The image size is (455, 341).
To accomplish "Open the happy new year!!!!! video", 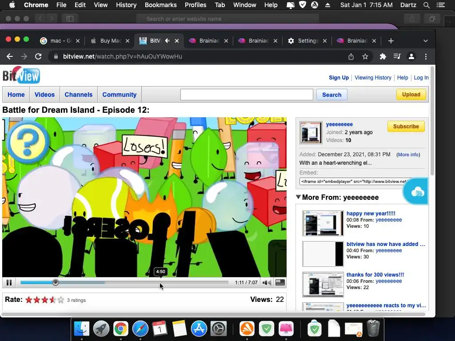I will click(x=371, y=214).
